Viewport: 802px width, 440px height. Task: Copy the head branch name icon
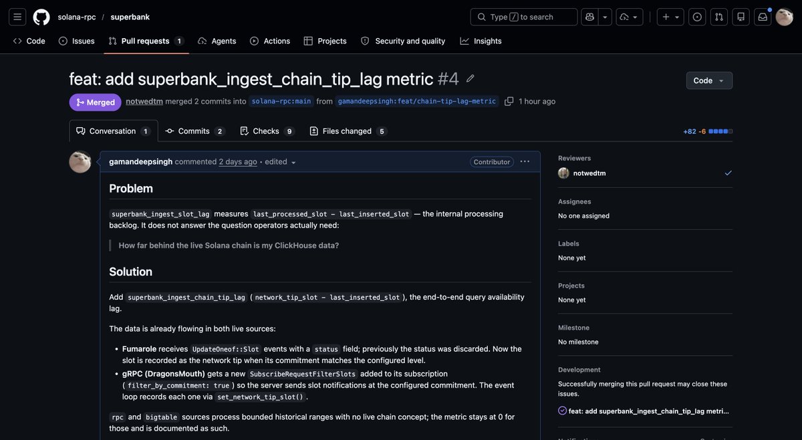pyautogui.click(x=509, y=101)
